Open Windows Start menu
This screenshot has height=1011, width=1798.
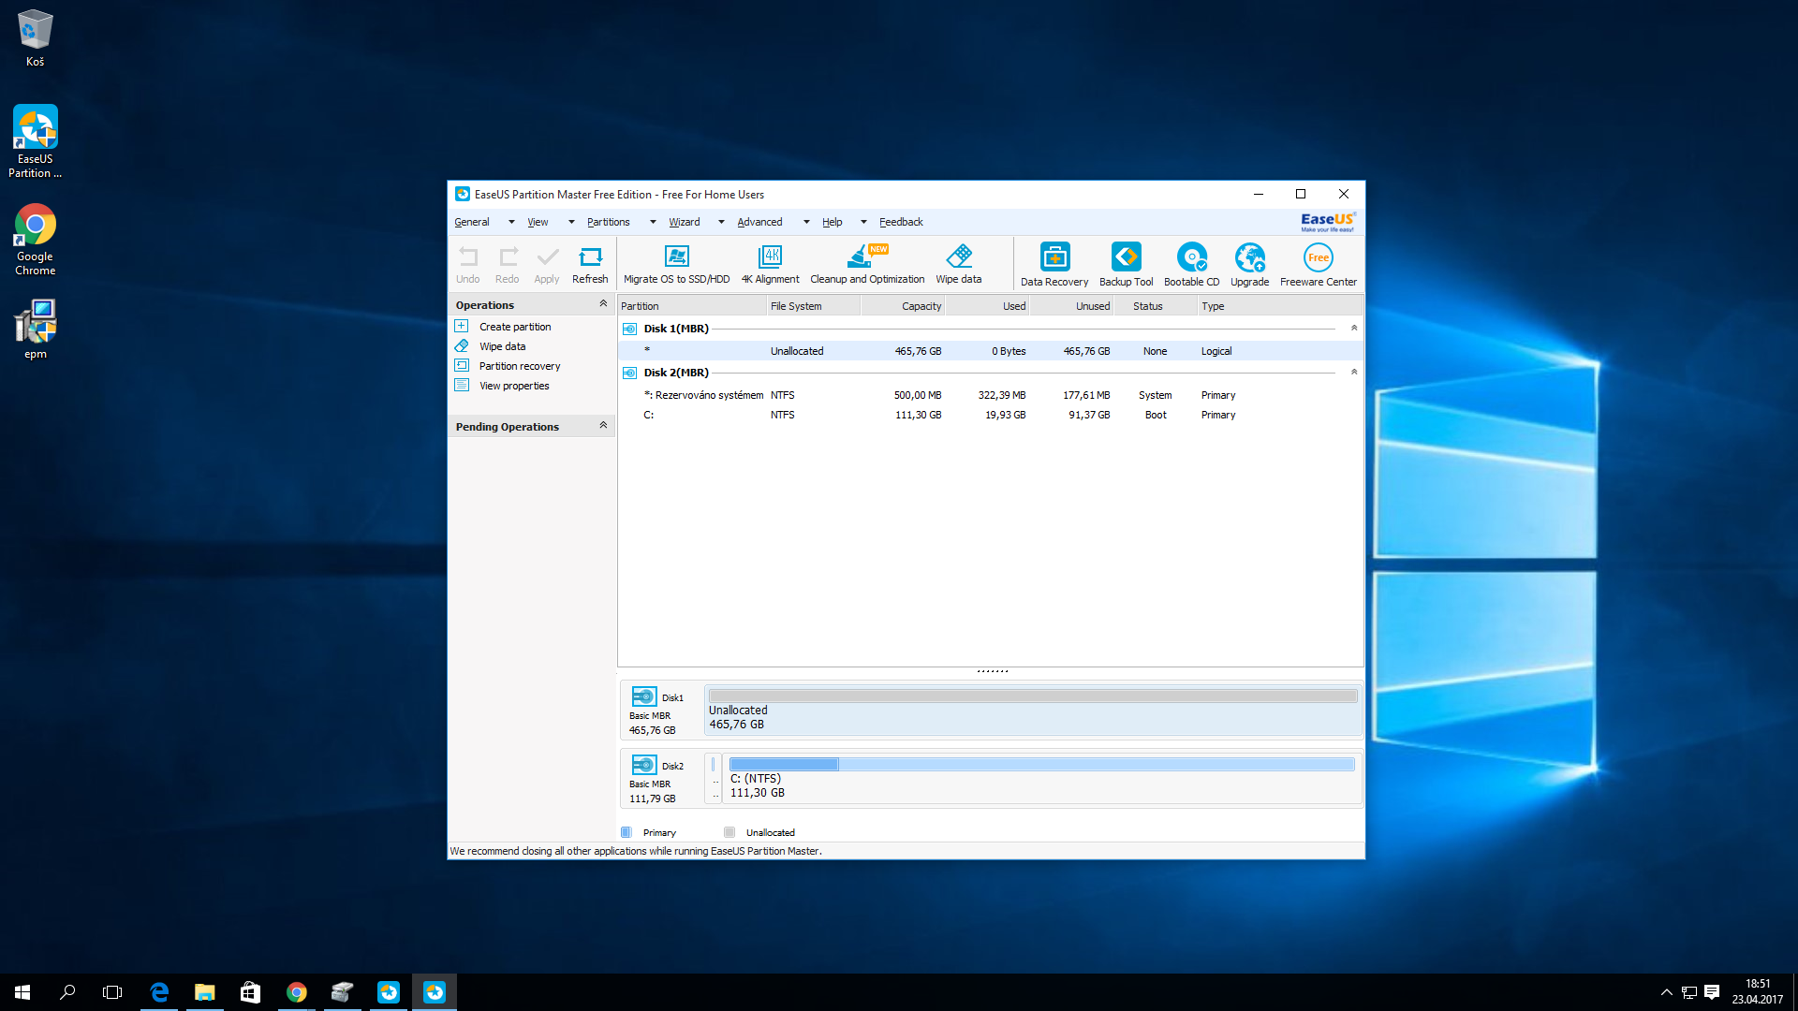(22, 992)
